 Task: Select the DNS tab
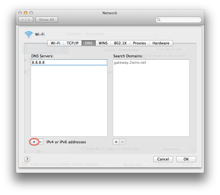89,43
